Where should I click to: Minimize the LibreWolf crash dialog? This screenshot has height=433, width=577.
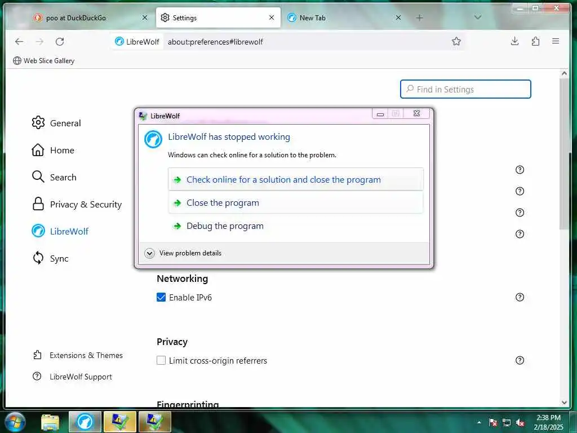pos(380,114)
